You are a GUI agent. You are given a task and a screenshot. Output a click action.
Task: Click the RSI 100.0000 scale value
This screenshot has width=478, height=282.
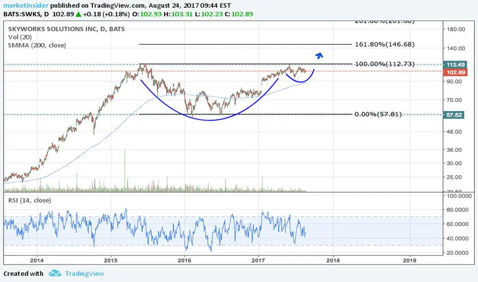click(460, 196)
